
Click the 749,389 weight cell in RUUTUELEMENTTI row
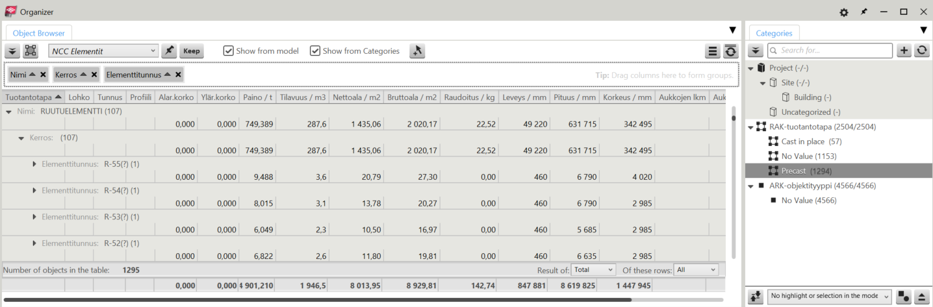[259, 124]
